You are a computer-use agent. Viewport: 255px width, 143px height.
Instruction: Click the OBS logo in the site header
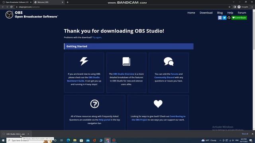click(x=9, y=15)
